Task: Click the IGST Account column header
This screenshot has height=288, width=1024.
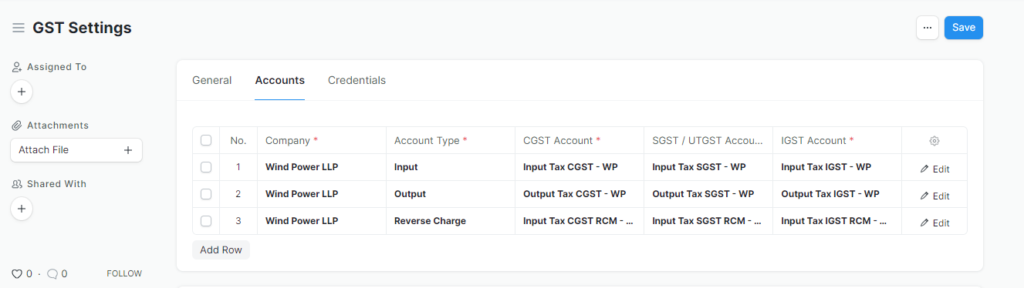Action: [x=837, y=140]
